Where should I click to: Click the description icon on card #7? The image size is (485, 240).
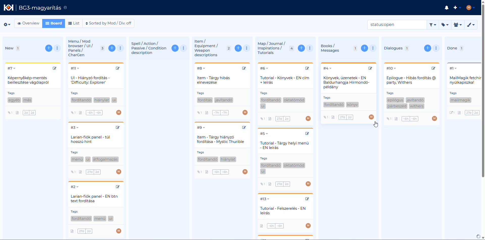pos(17,113)
